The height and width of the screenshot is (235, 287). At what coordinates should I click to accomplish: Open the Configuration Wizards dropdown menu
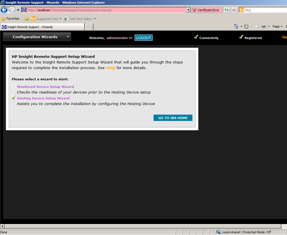click(37, 37)
